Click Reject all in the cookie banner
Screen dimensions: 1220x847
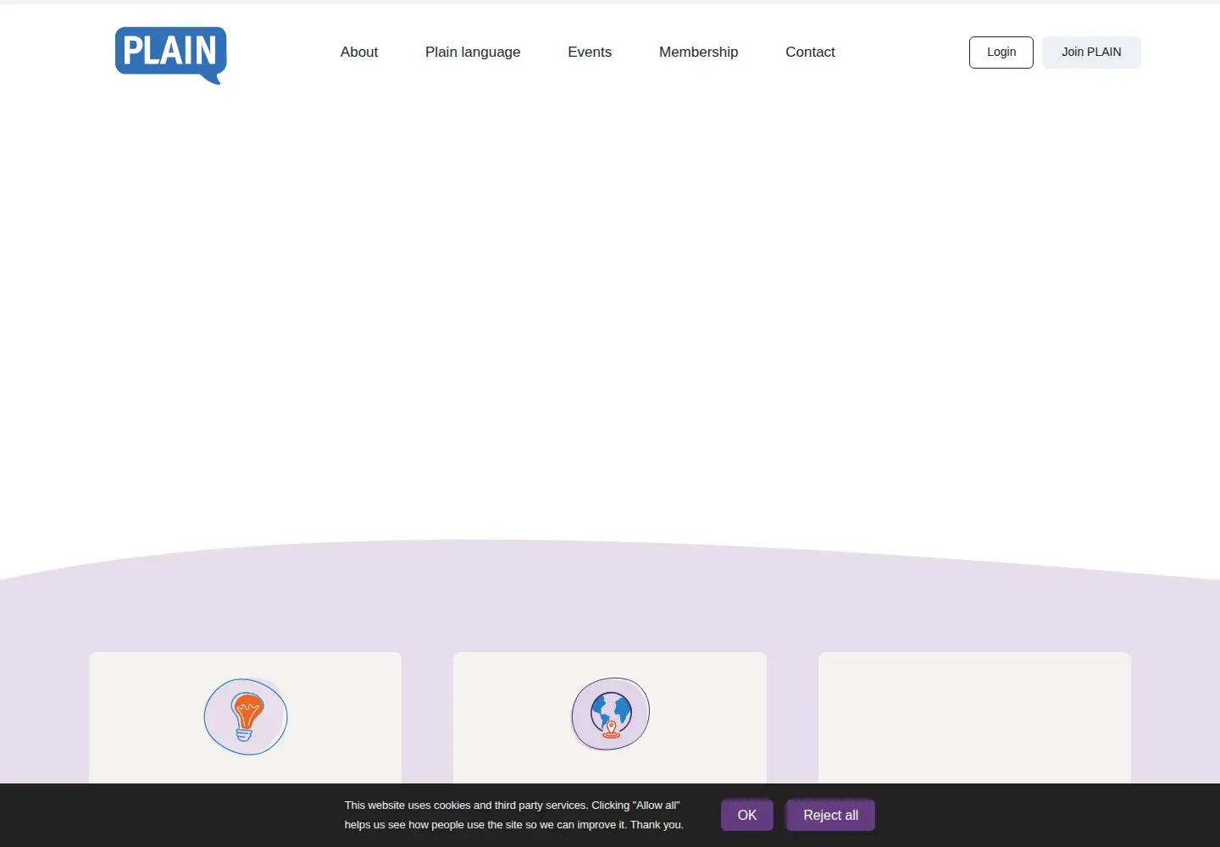[x=830, y=815]
